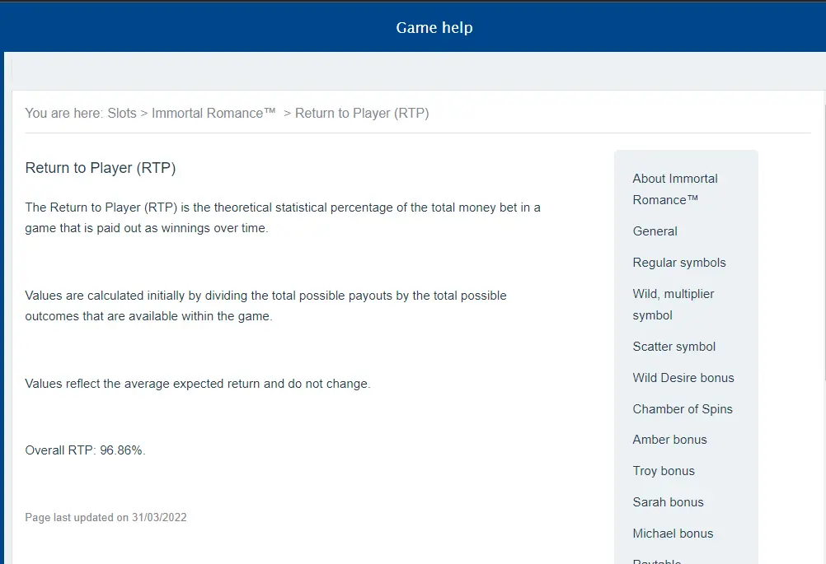Open the Michael bonus topic
The height and width of the screenshot is (564, 826).
click(673, 534)
